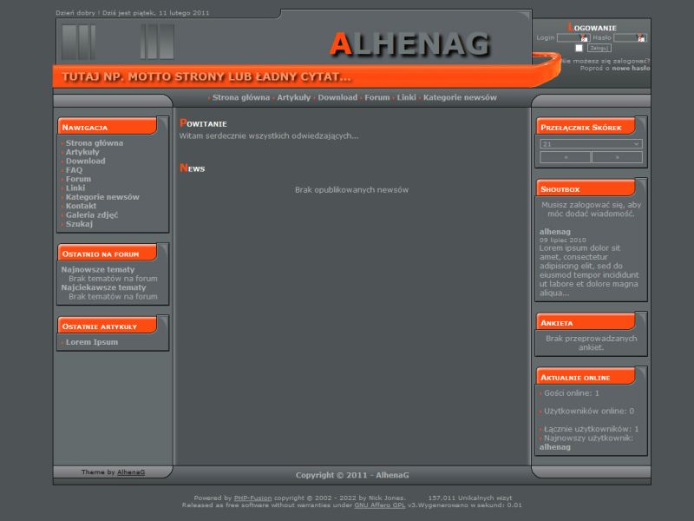Viewport: 694px width, 521px height.
Task: Open Kontakt in the navigation panel
Action: (x=81, y=206)
